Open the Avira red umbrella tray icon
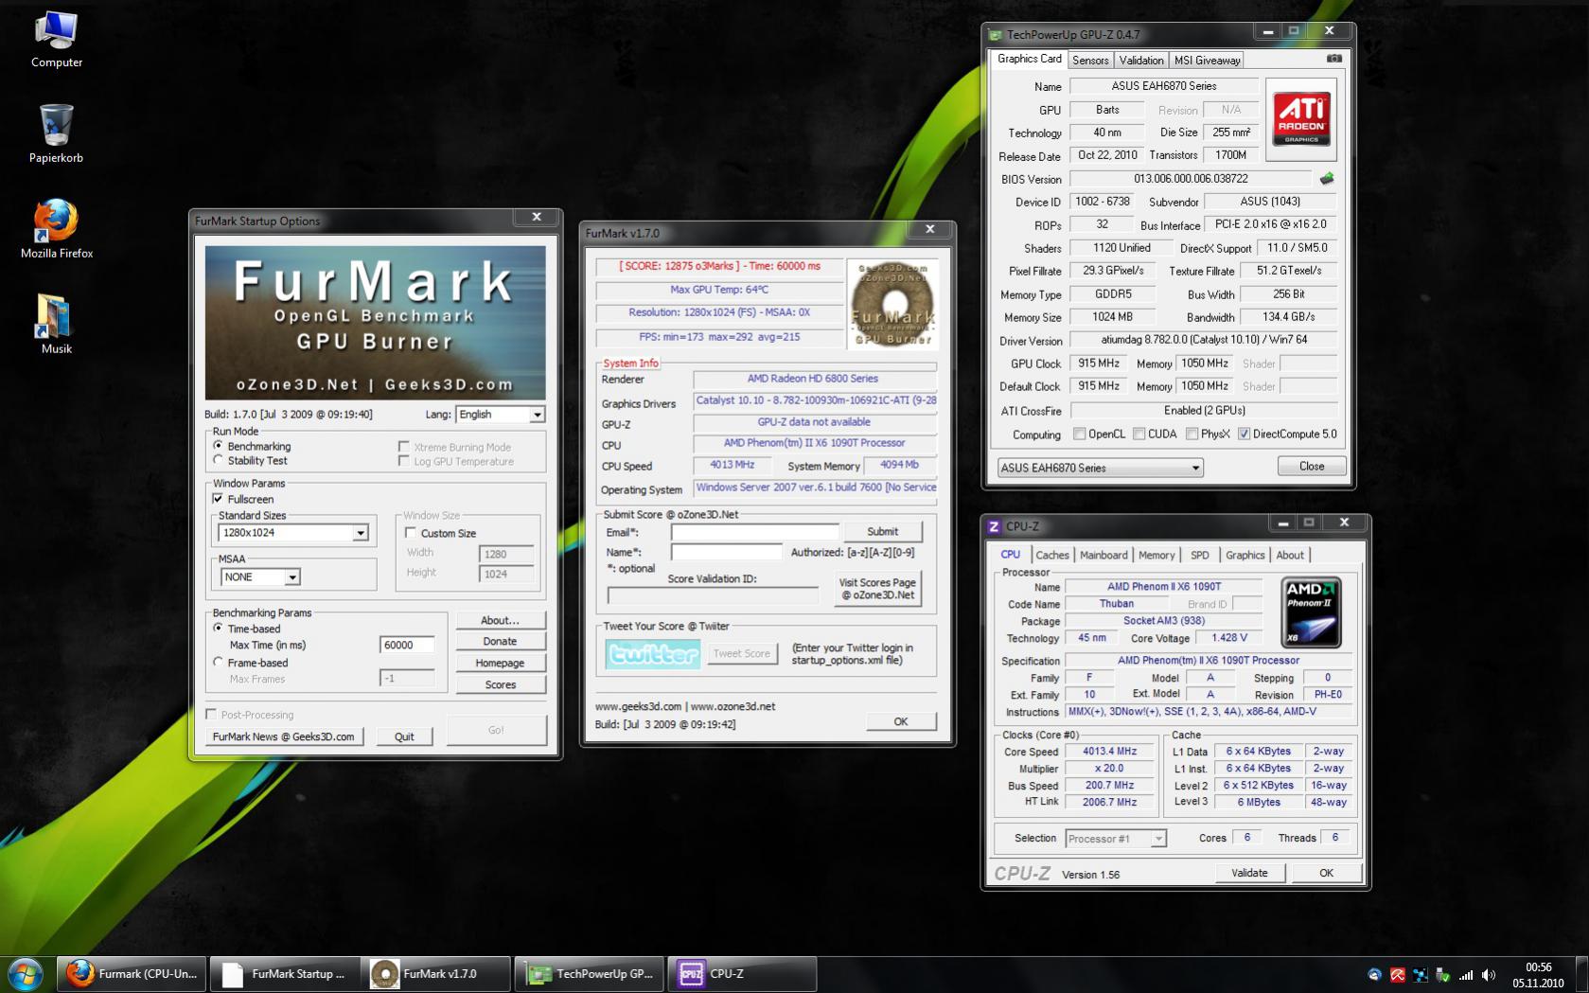1589x993 pixels. coord(1398,974)
